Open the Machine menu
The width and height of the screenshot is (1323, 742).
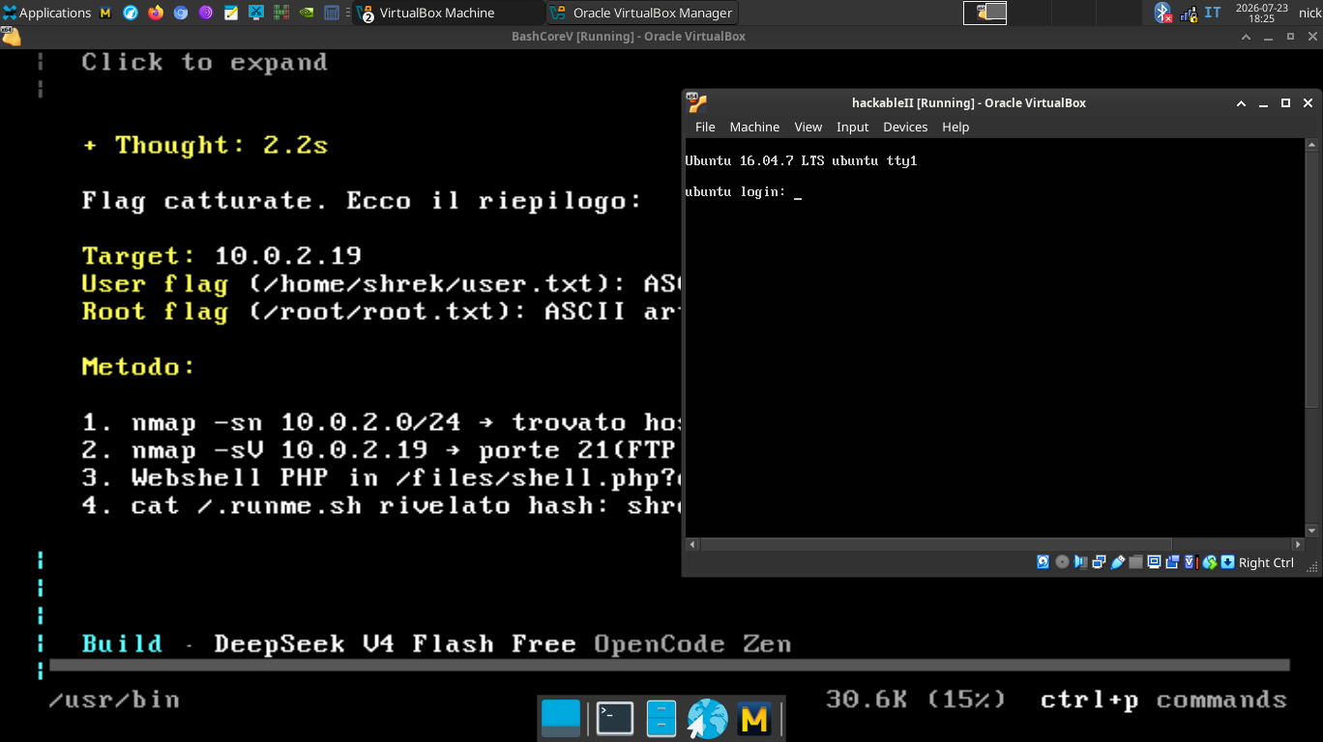coord(754,127)
